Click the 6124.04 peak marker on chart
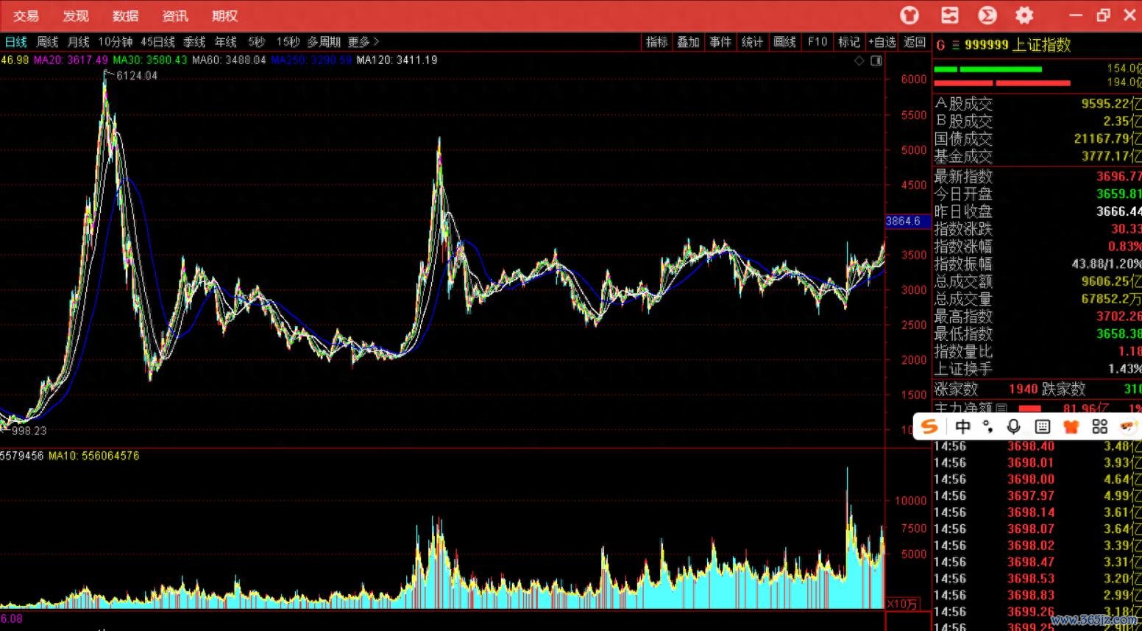 point(136,75)
